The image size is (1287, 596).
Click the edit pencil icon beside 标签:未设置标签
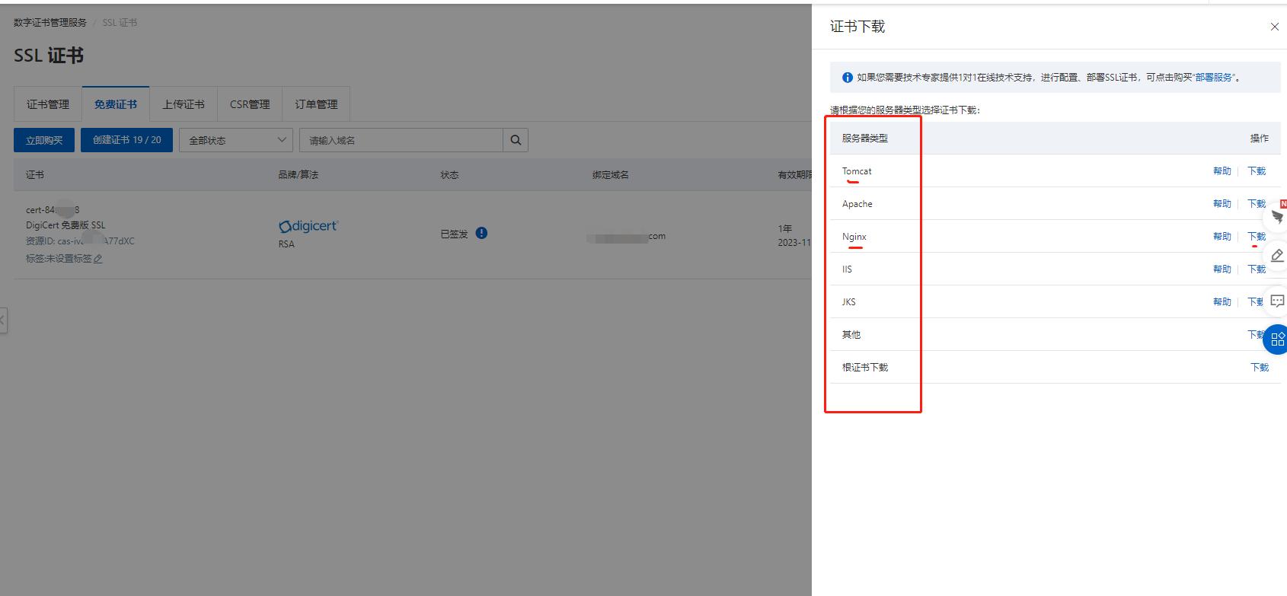click(x=98, y=259)
